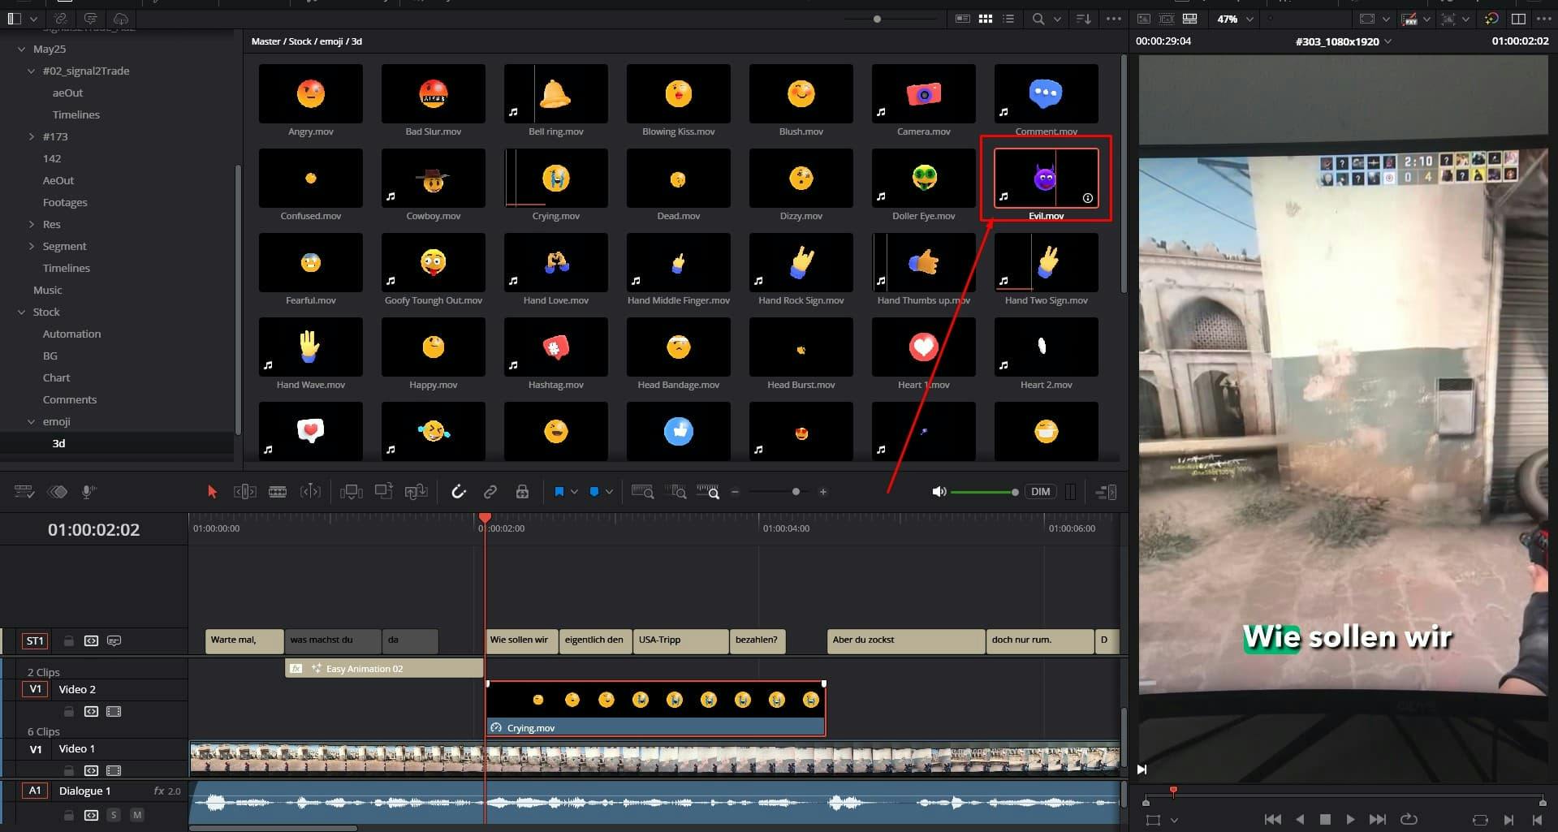Open the Automation bin

[x=71, y=334]
